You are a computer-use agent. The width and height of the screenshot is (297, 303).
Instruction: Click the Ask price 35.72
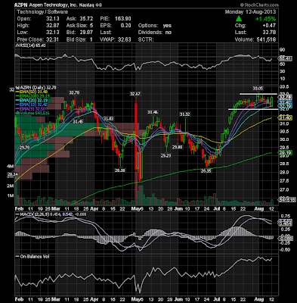pos(86,19)
